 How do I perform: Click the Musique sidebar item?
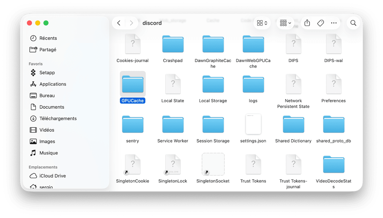(x=49, y=153)
